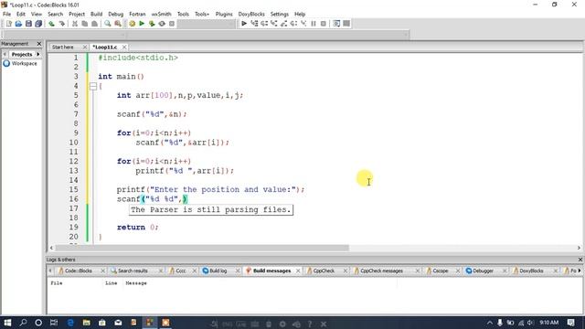
Task: Click the Stop debugger icon
Action: pos(324,24)
